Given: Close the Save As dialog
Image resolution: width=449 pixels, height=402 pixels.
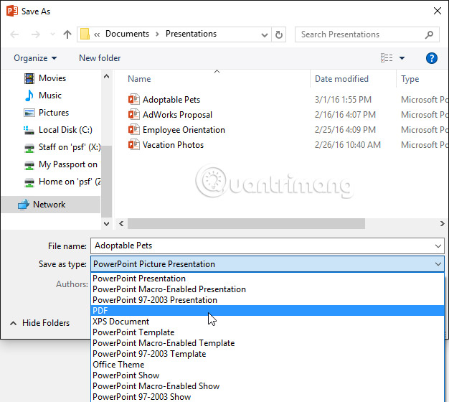Looking at the screenshot, I should 438,11.
